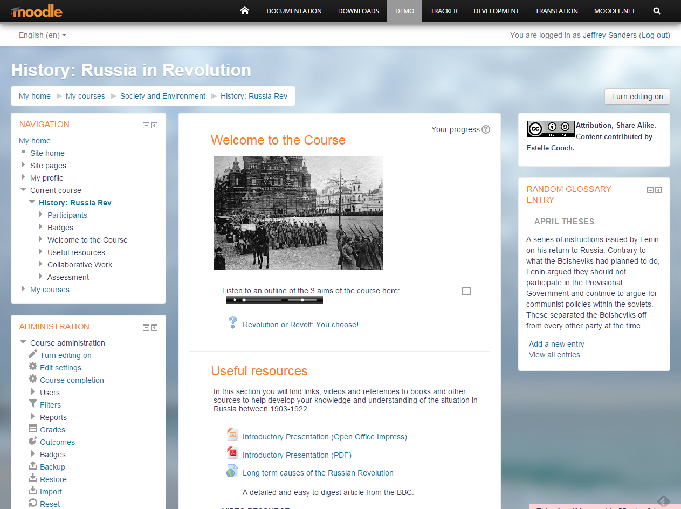Expand Site pages in Navigation
This screenshot has height=509, width=681.
click(23, 165)
